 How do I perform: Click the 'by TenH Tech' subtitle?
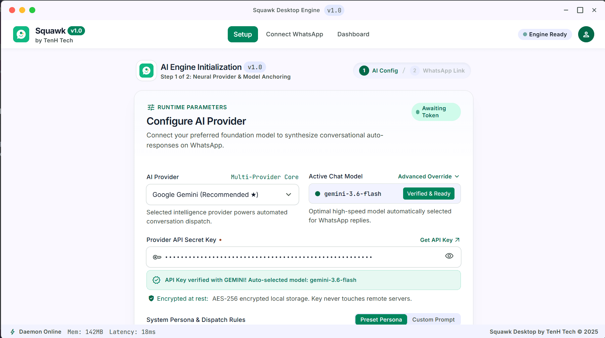(54, 40)
